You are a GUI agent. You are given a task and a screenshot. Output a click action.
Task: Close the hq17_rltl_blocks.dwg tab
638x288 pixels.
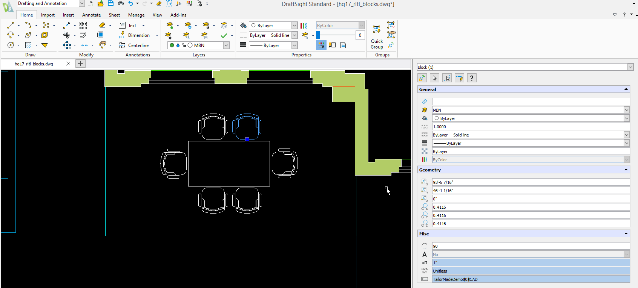point(68,64)
